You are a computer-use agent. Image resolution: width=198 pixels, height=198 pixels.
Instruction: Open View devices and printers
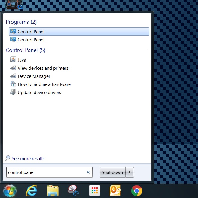coord(43,68)
